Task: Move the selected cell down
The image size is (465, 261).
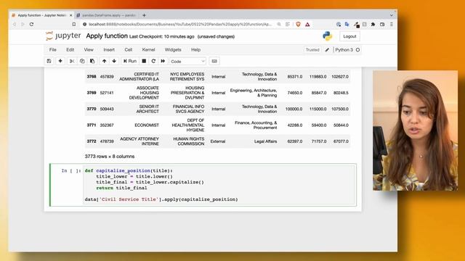Action: (x=114, y=61)
